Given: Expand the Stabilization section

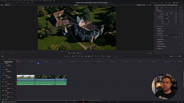Looking at the screenshot, I should point(160,42).
